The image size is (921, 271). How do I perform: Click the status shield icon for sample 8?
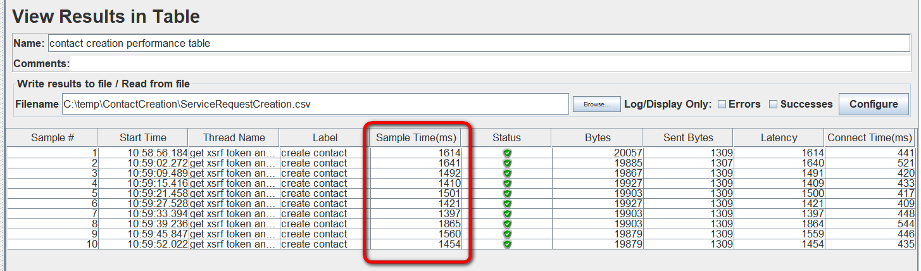(507, 224)
